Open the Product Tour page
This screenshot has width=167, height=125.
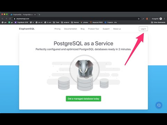tap(94, 29)
